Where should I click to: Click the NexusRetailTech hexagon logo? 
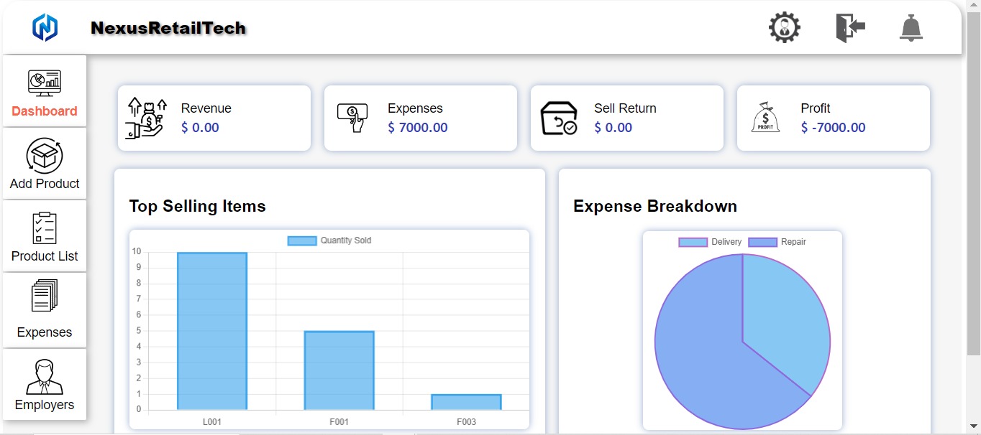pyautogui.click(x=45, y=27)
